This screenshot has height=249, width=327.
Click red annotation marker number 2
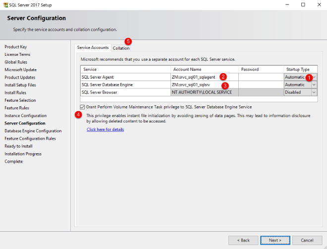click(223, 77)
